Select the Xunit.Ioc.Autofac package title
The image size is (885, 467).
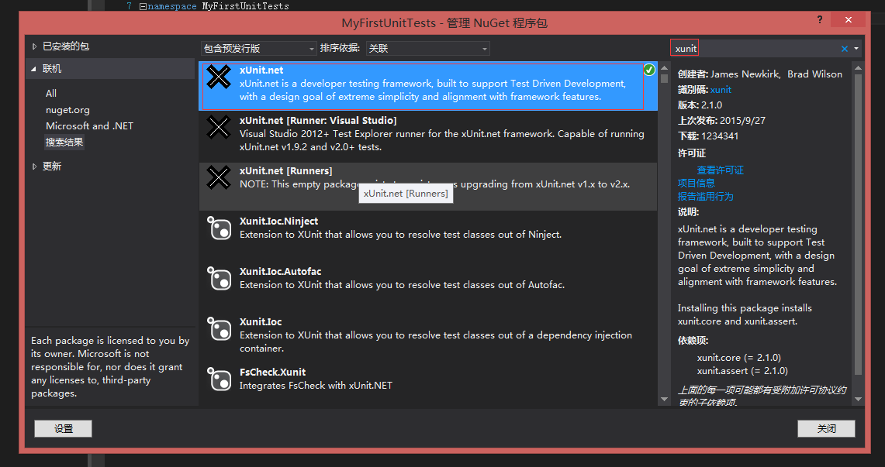(x=281, y=272)
